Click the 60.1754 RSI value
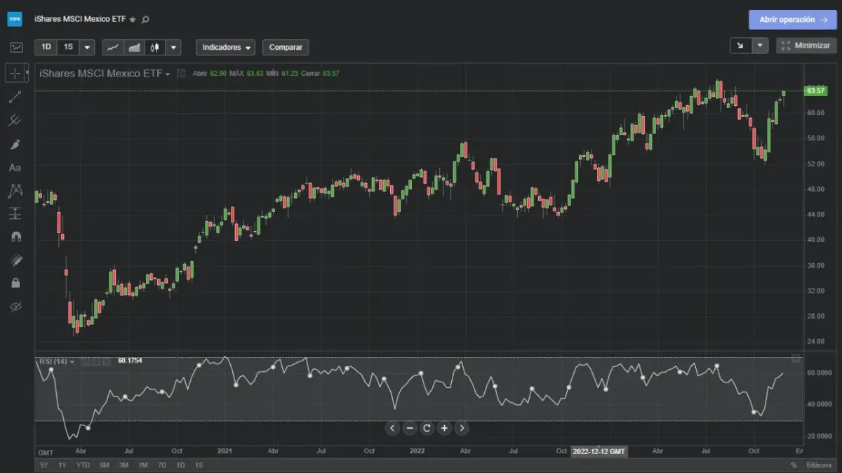842x473 pixels. tap(130, 361)
